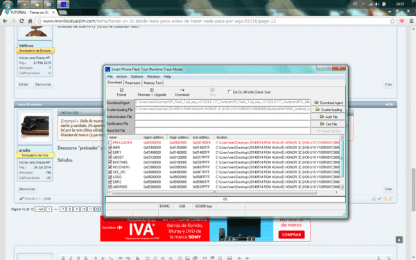Go to forum page 11

(90, 209)
